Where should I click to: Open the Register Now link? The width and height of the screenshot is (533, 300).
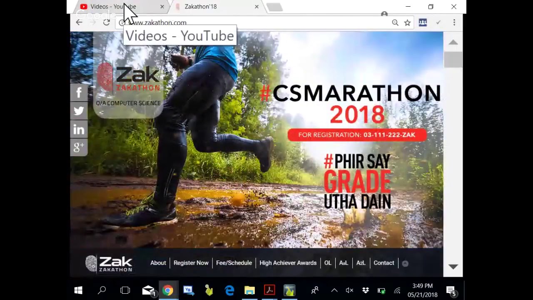coord(191,263)
